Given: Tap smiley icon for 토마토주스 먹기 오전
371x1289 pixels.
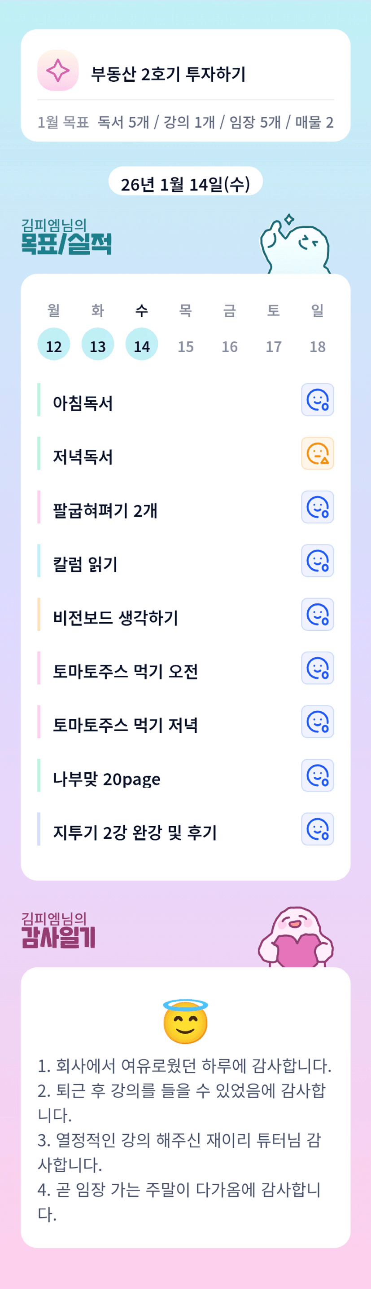Looking at the screenshot, I should tap(317, 668).
